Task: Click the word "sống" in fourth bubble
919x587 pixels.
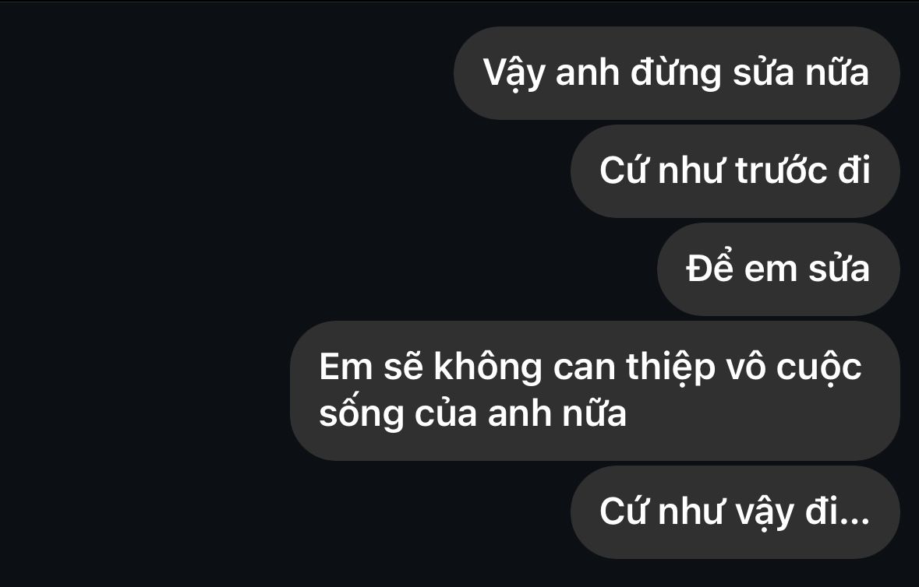Action: point(362,413)
